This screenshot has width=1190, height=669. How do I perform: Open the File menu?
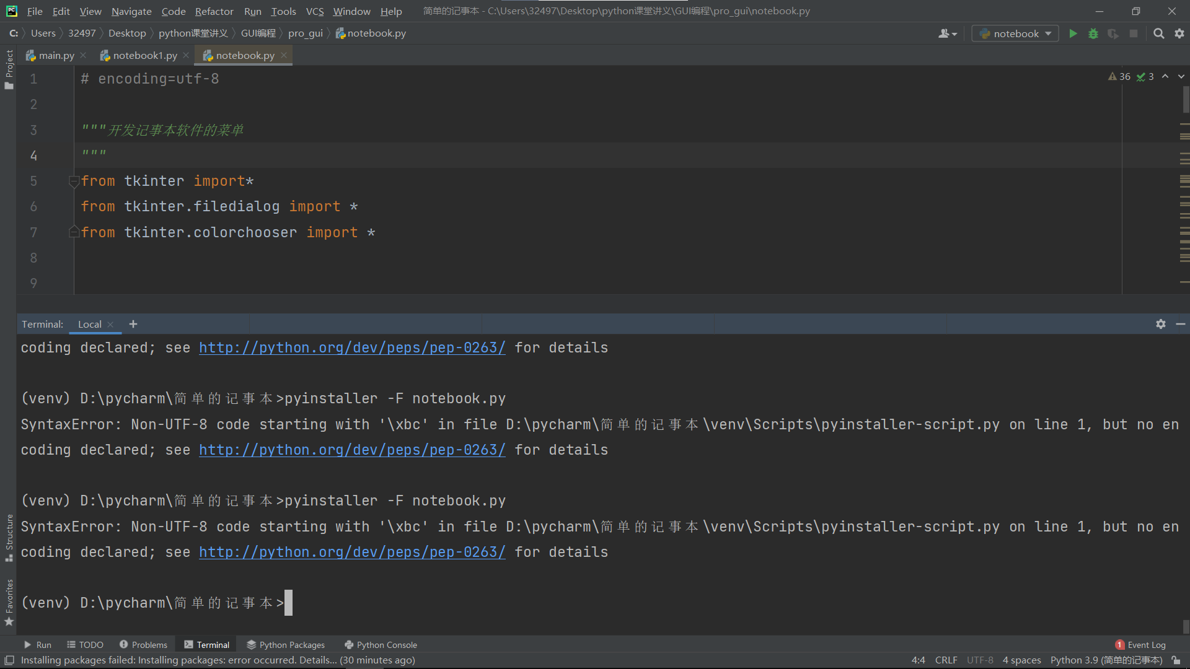[35, 11]
